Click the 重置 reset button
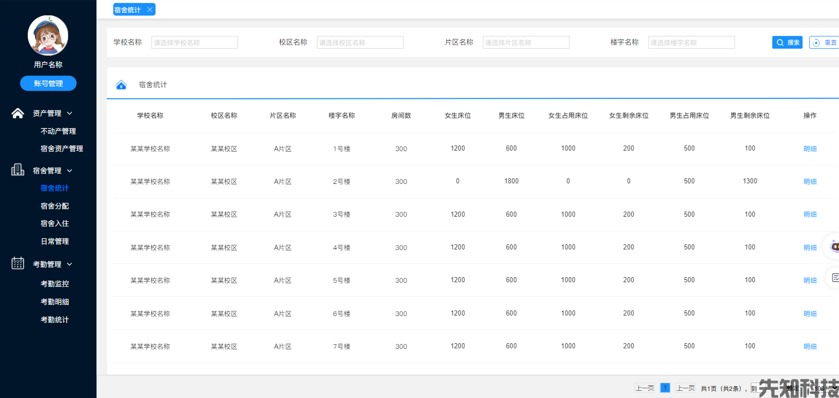Image resolution: width=839 pixels, height=398 pixels. pos(824,43)
